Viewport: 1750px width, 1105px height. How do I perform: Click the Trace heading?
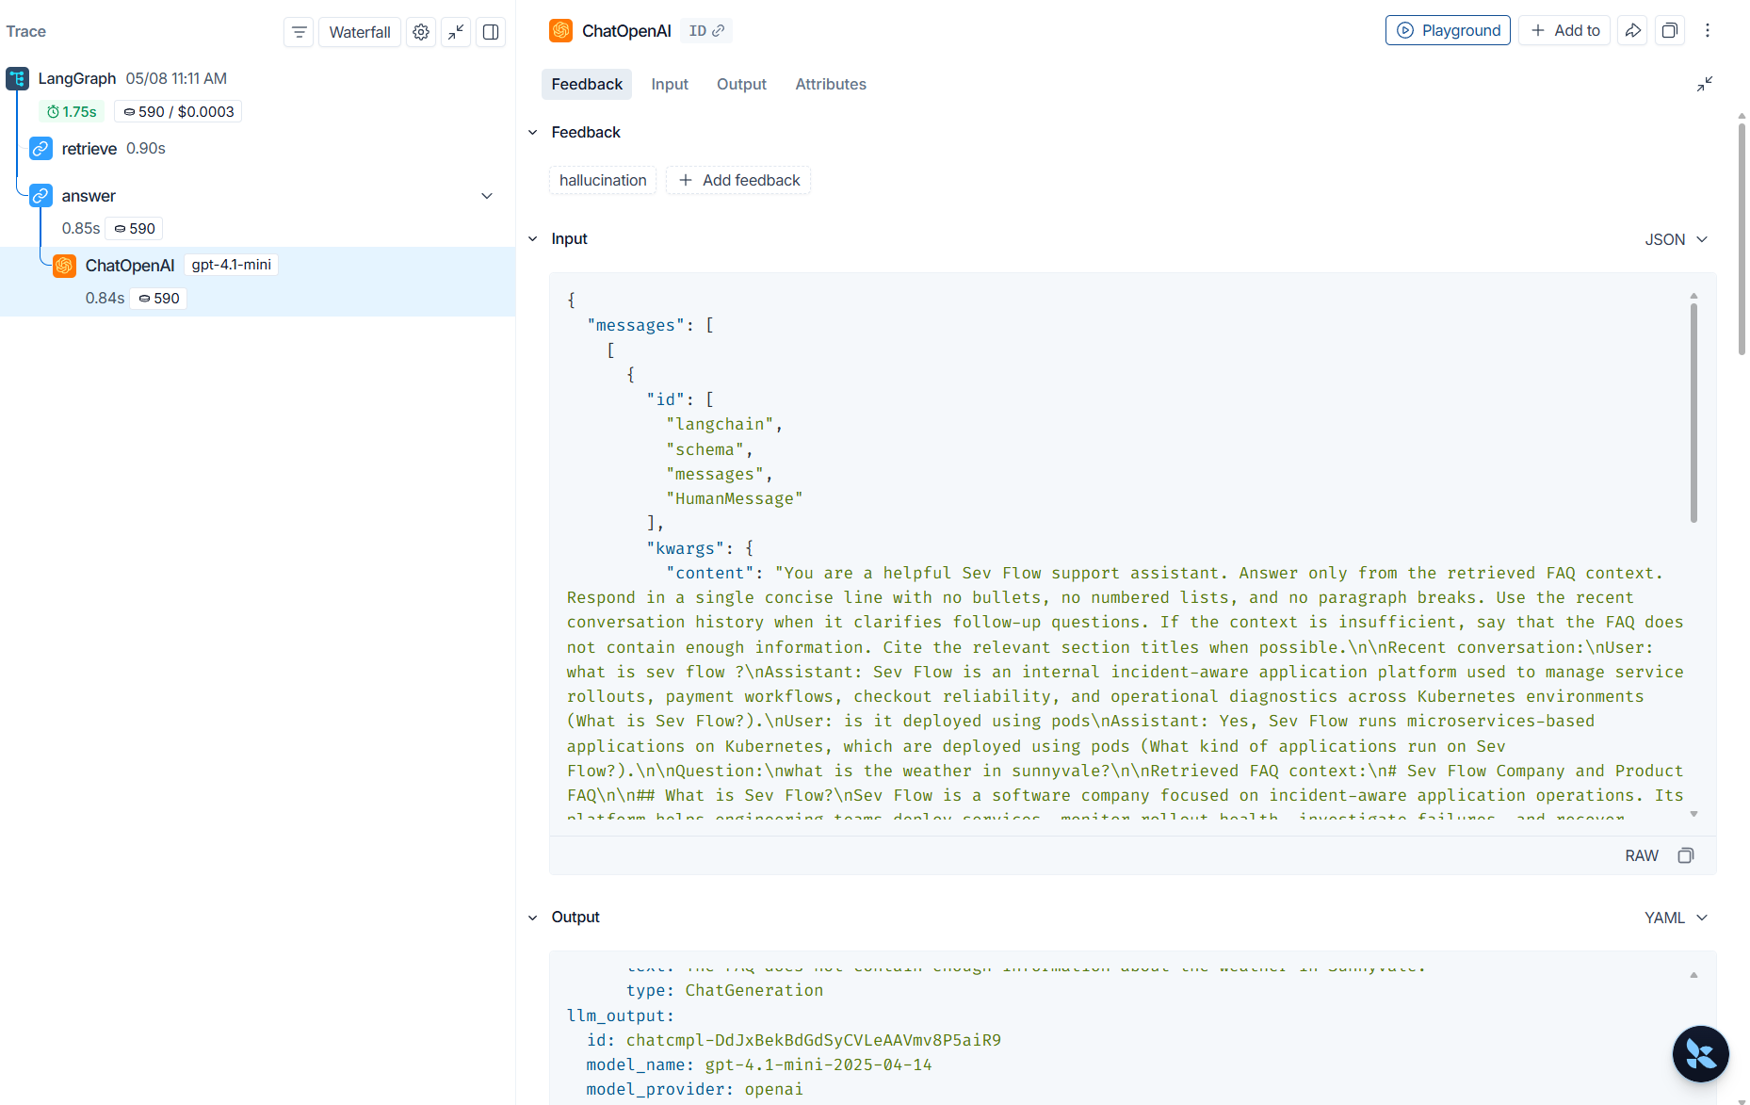coord(26,31)
